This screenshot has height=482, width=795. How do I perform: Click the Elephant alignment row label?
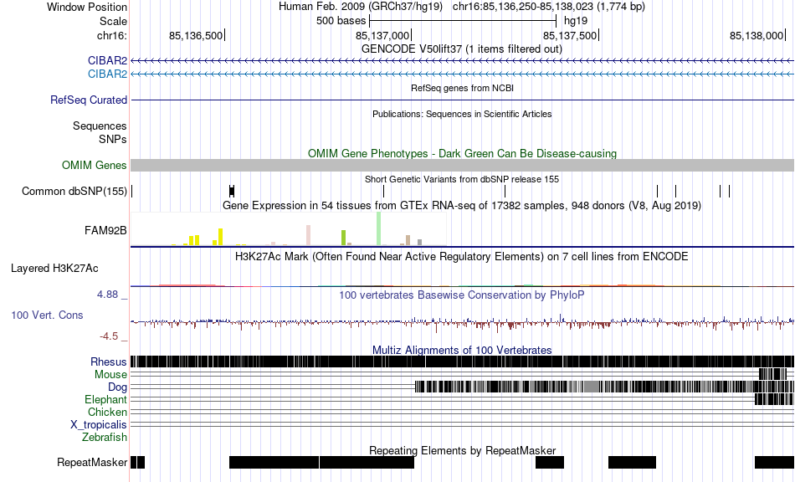pyautogui.click(x=105, y=399)
